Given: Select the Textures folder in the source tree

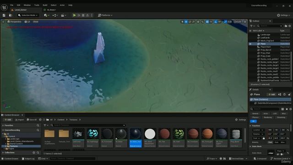Looking at the screenshot, I should point(13,146).
